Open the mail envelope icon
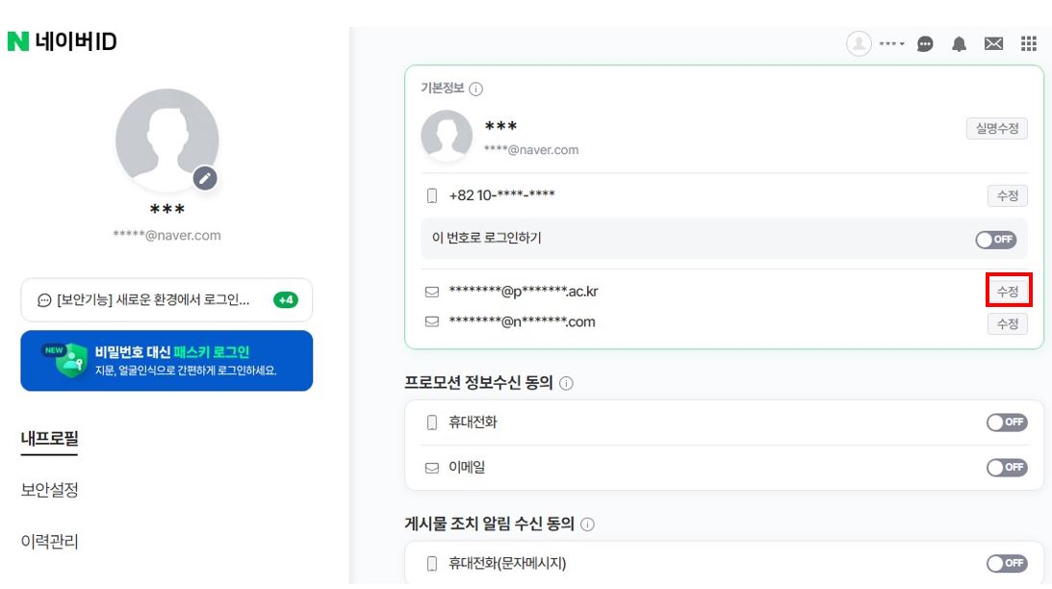Image resolution: width=1052 pixels, height=589 pixels. (x=993, y=44)
